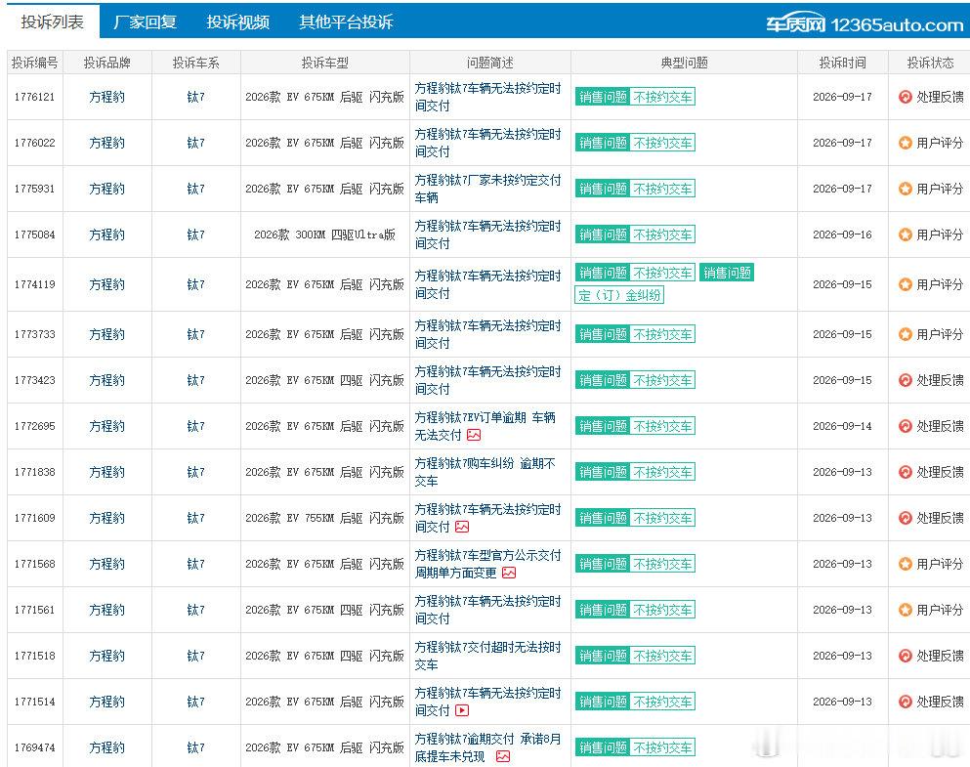Viewport: 970px width, 767px height.
Task: Click the 钛7 series link in row 1771609
Action: tap(195, 519)
